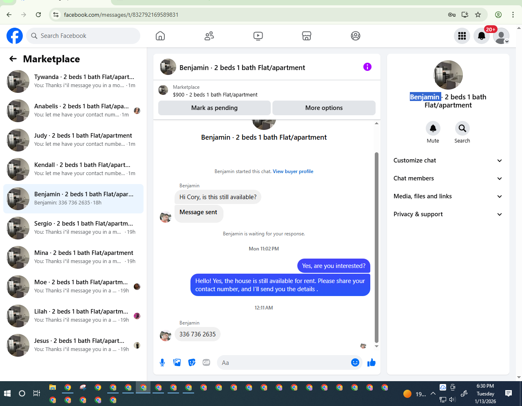The width and height of the screenshot is (522, 406).
Task: Choose a sticker icon in composer
Action: pos(192,362)
